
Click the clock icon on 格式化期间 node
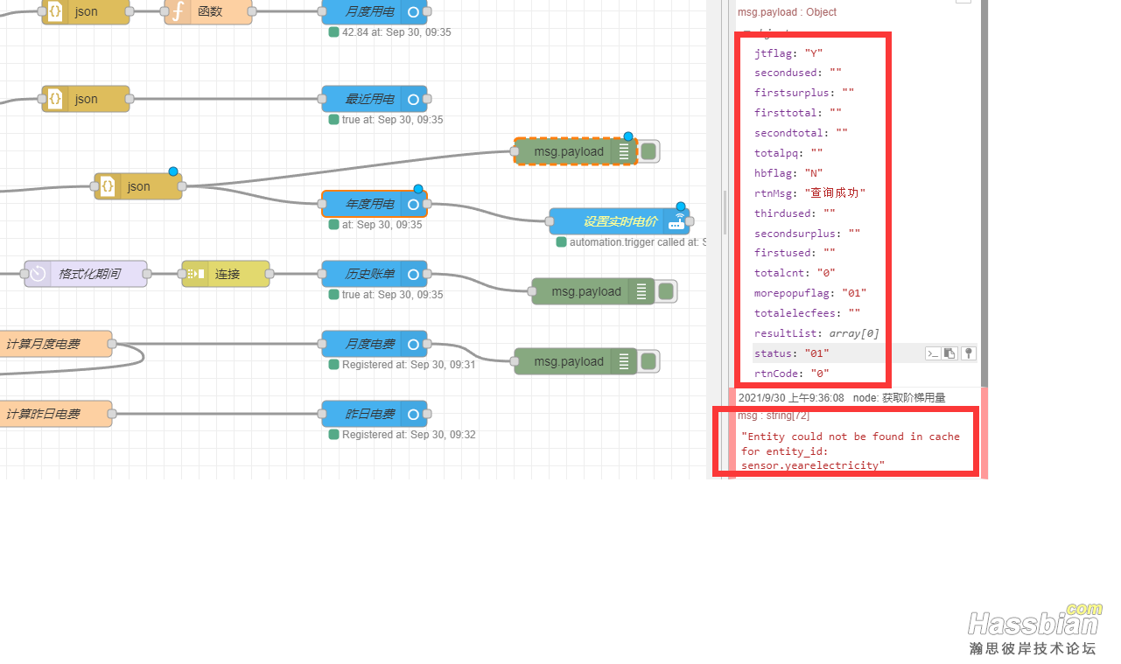pos(38,274)
